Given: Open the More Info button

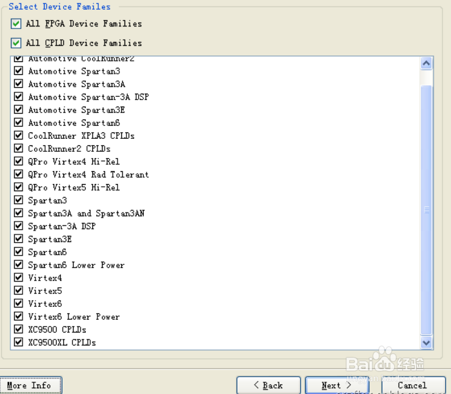Looking at the screenshot, I should pyautogui.click(x=30, y=386).
